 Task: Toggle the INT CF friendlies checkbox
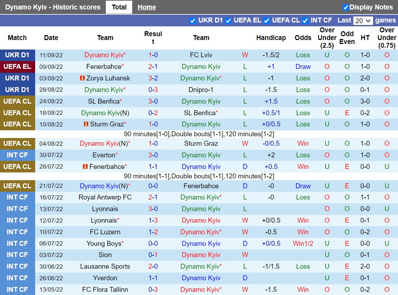(x=305, y=20)
